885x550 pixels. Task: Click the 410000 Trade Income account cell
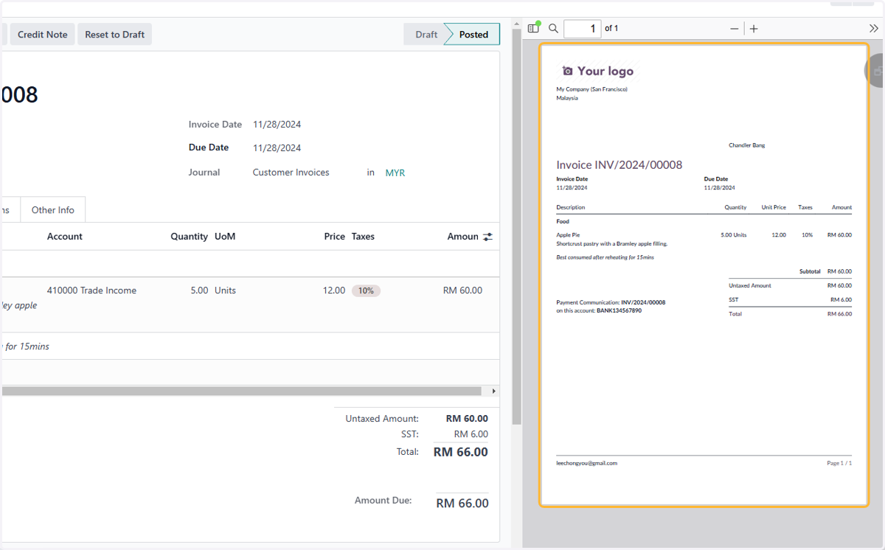point(91,290)
